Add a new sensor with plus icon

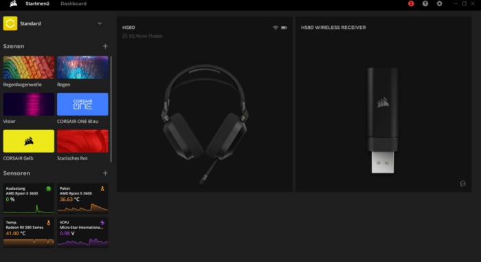click(x=105, y=173)
